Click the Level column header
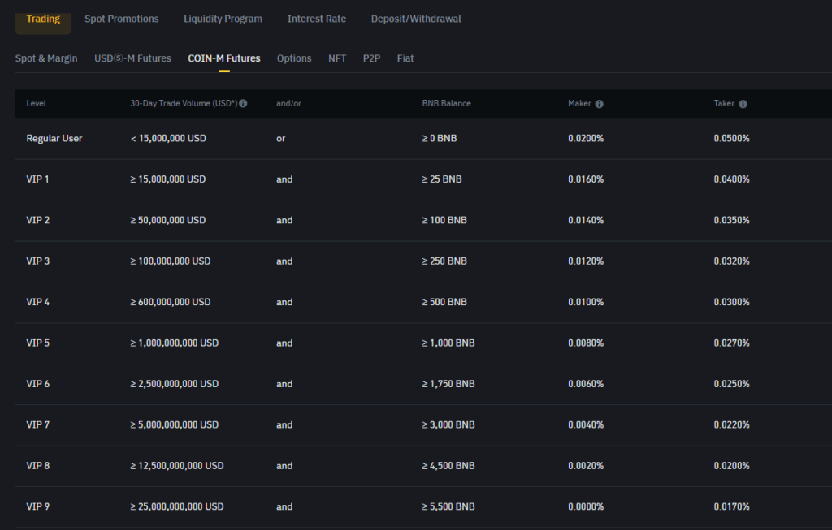 pyautogui.click(x=36, y=103)
